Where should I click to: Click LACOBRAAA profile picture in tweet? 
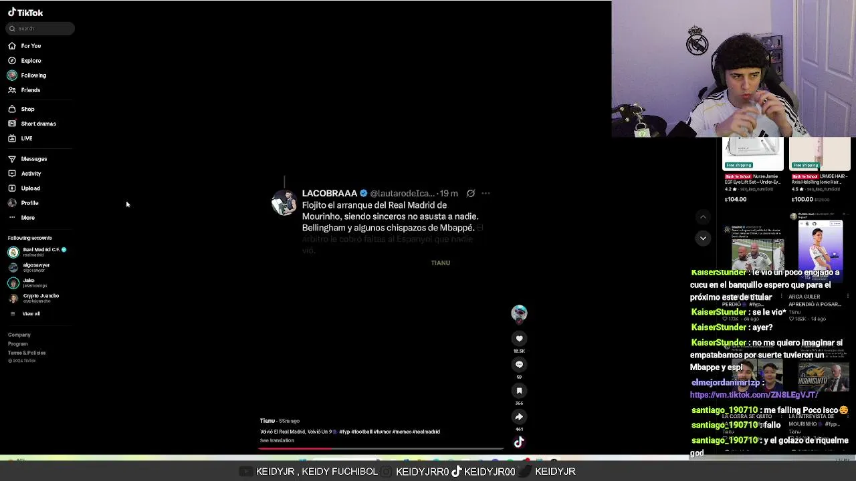pyautogui.click(x=284, y=202)
